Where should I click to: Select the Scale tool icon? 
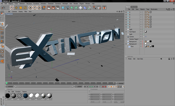tap(21, 8)
